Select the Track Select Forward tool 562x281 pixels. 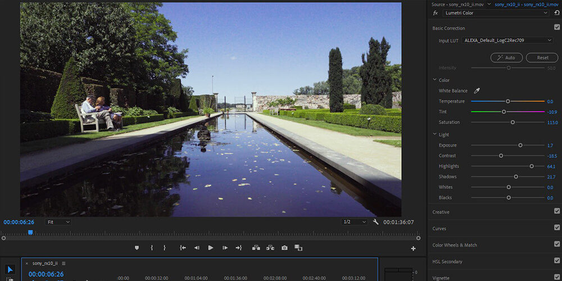tap(10, 279)
